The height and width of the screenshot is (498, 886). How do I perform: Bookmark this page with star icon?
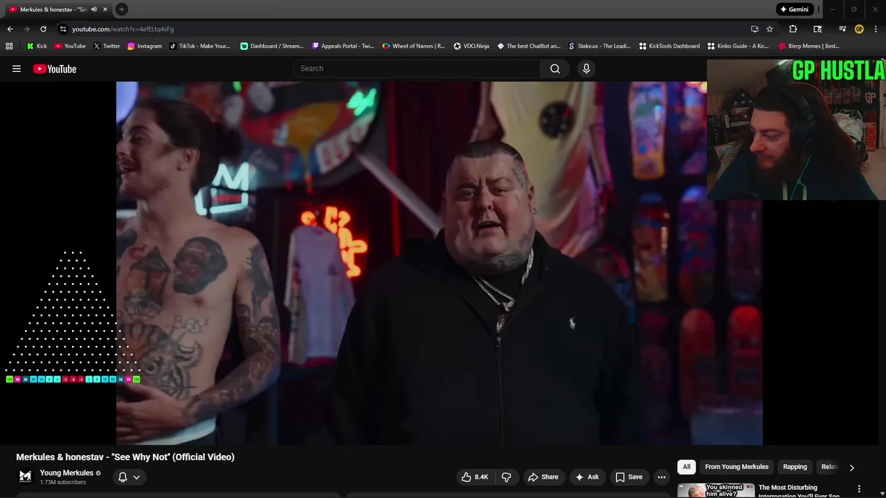[x=769, y=29]
